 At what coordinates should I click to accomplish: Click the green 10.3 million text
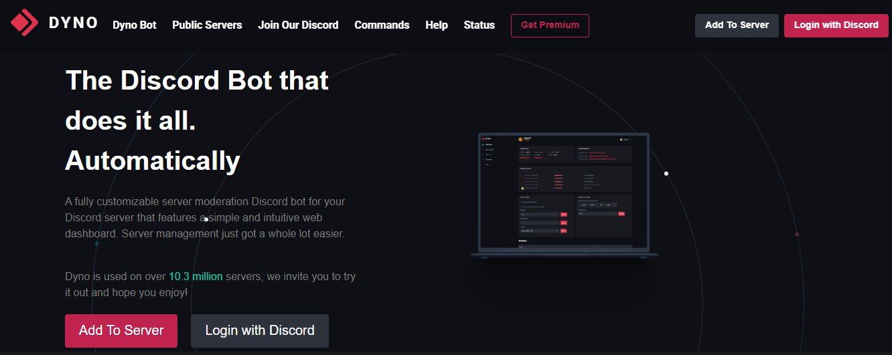pyautogui.click(x=196, y=276)
